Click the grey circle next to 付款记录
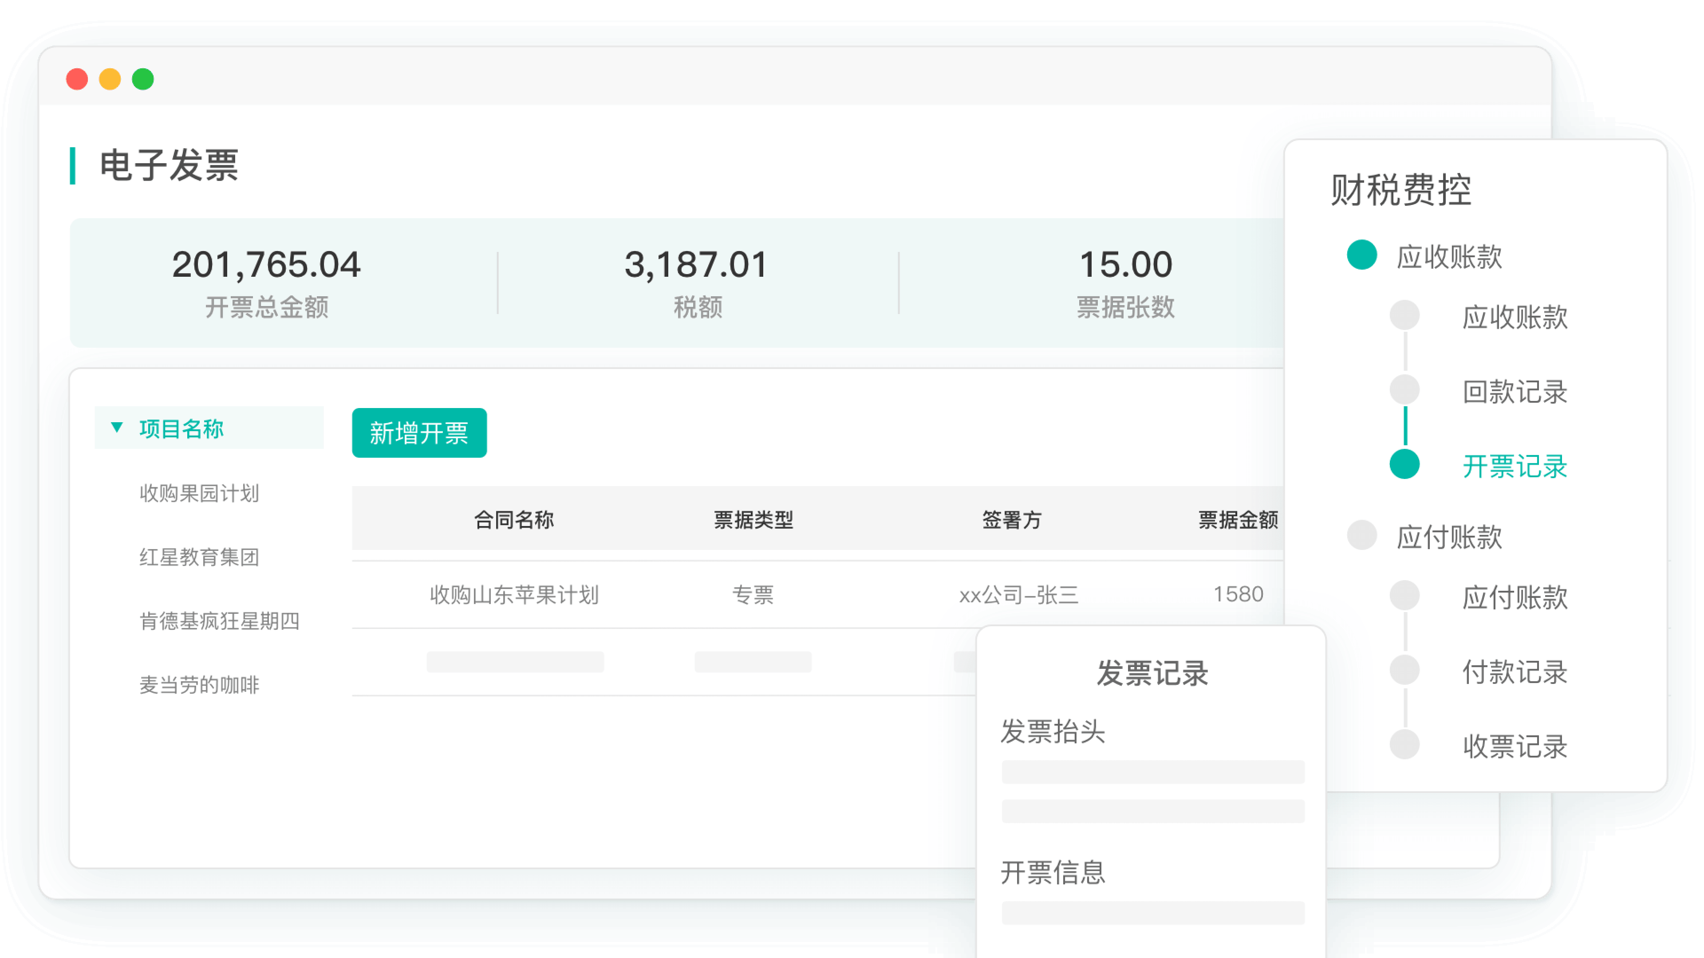1704x958 pixels. coord(1404,670)
